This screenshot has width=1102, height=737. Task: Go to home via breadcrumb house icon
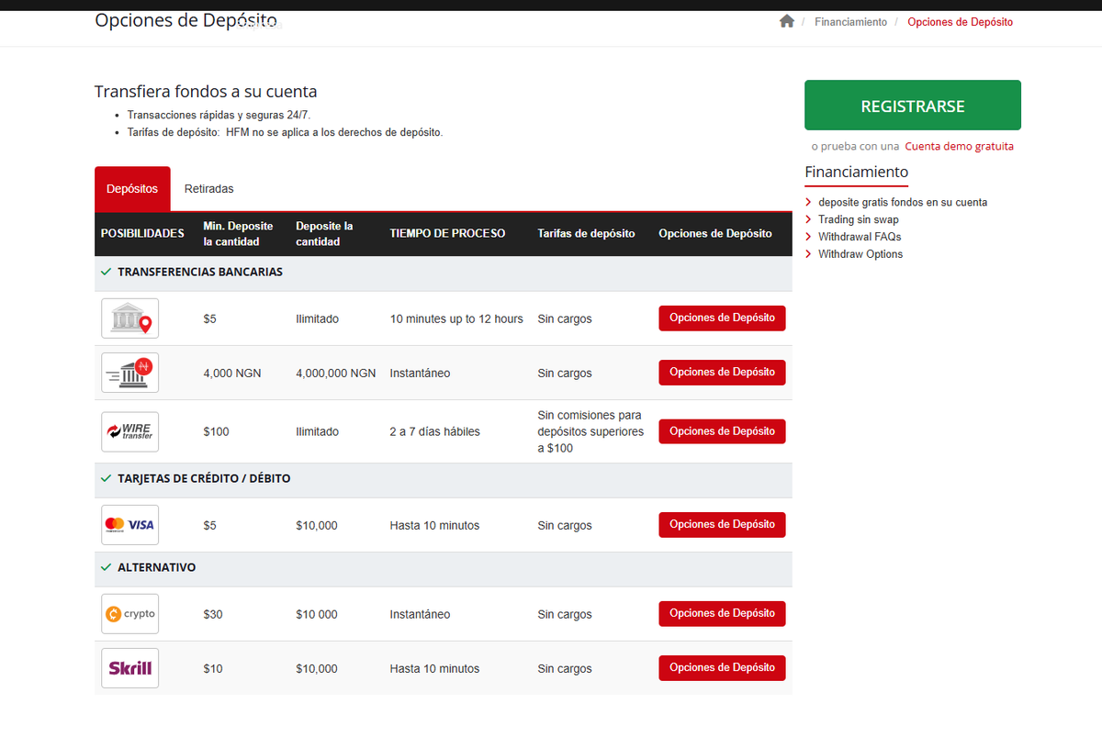786,21
